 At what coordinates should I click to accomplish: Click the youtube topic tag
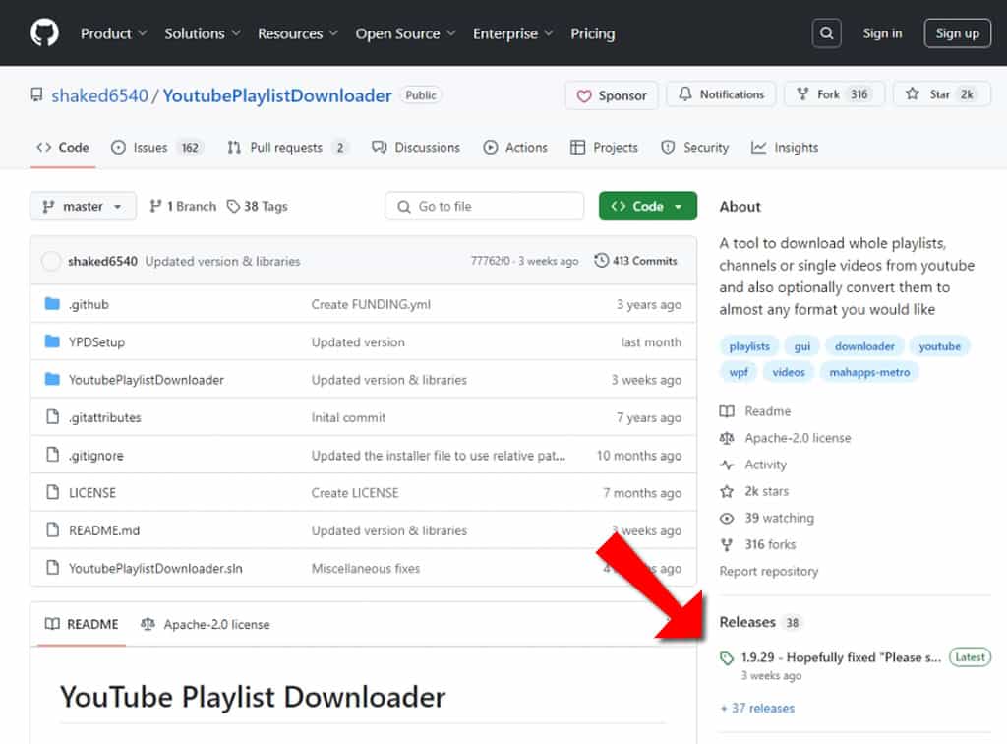point(939,346)
